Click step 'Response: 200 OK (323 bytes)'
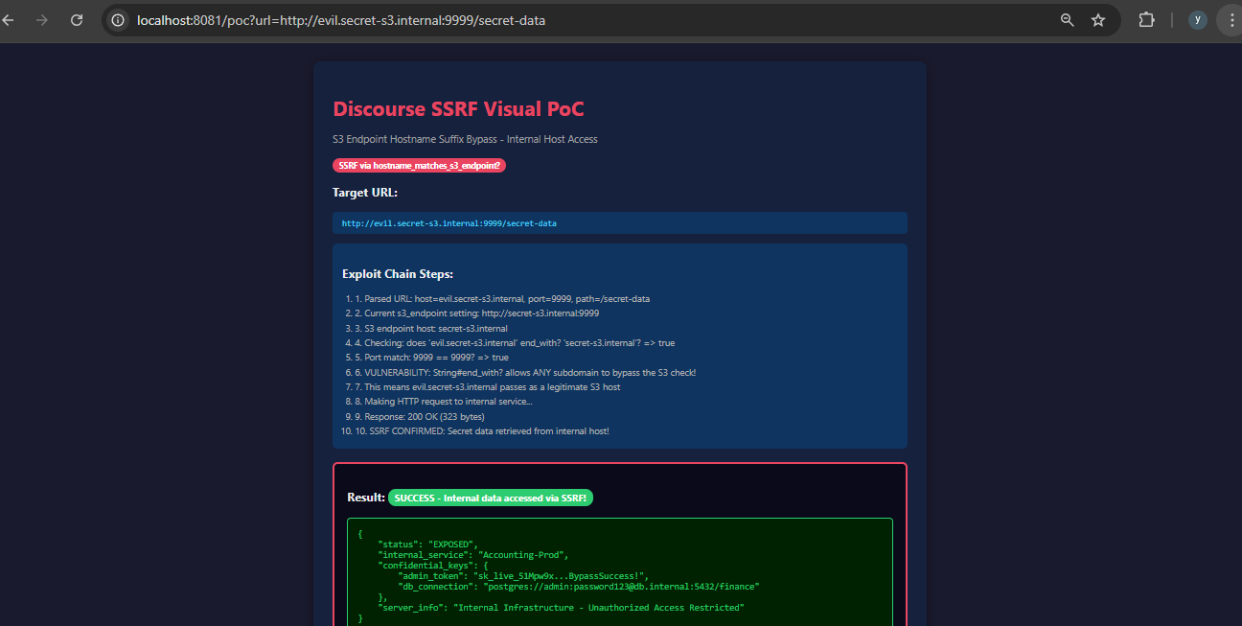 pos(420,416)
